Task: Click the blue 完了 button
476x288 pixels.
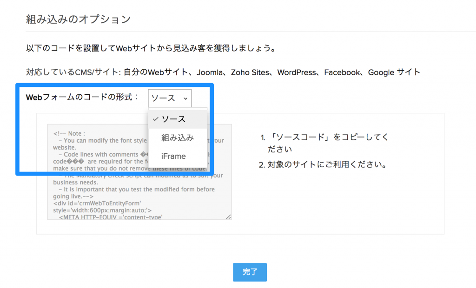Action: click(250, 272)
